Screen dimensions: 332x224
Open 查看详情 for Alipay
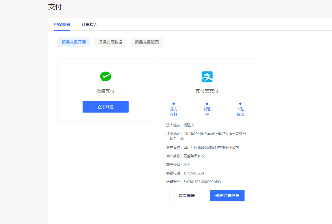[186, 196]
